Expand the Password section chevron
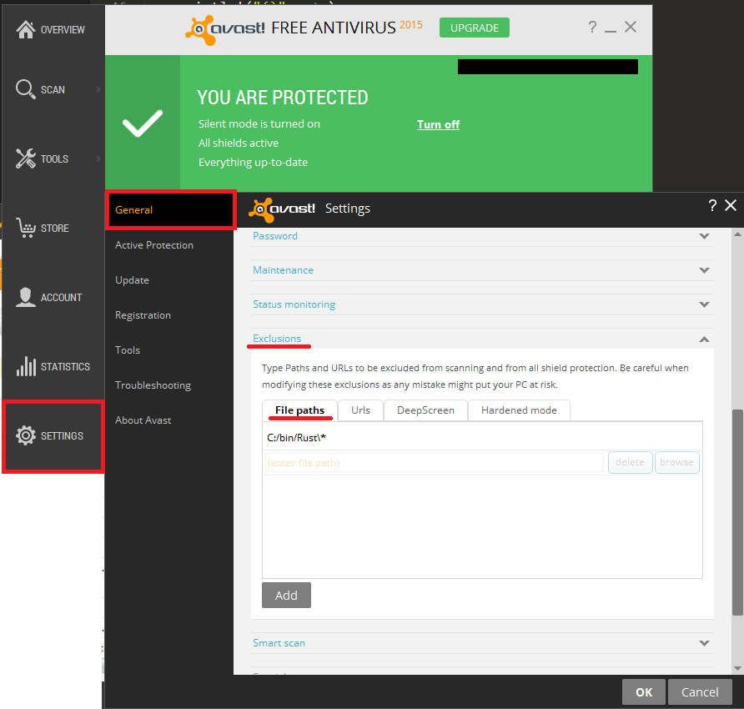This screenshot has width=744, height=709. click(x=704, y=236)
